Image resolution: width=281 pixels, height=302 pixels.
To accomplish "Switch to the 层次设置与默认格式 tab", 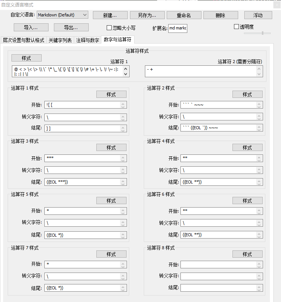I will click(23, 40).
